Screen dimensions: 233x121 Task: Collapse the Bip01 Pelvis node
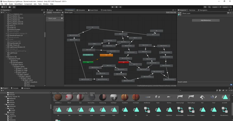click(11, 65)
